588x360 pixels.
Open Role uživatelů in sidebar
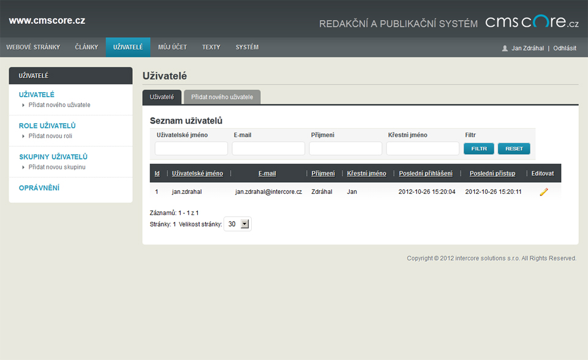(x=47, y=126)
